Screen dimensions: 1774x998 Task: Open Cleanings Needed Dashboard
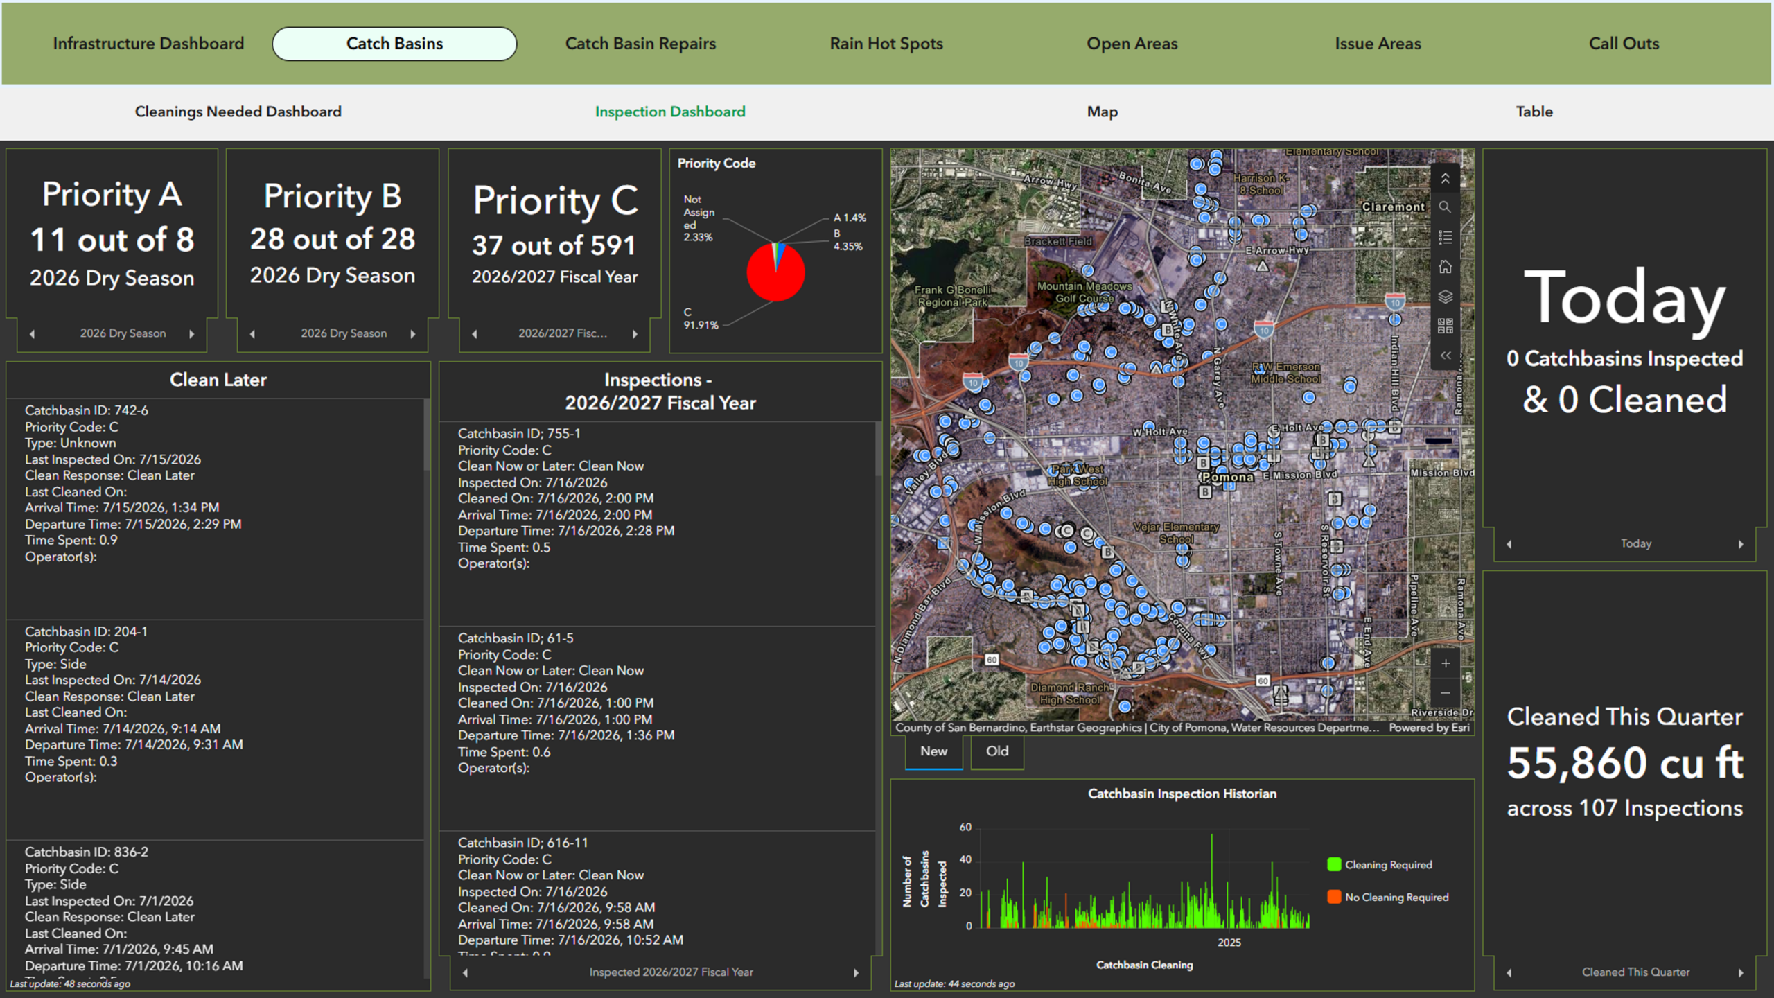click(x=238, y=112)
